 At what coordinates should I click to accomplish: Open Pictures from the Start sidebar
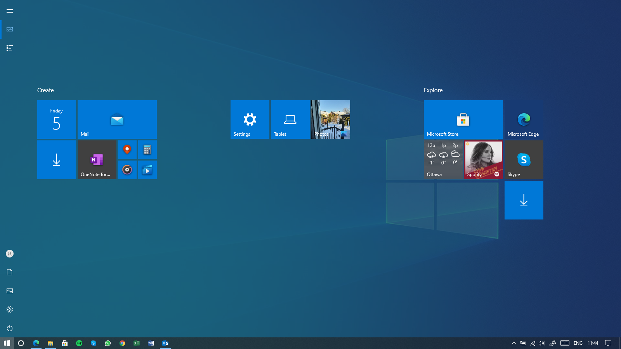[x=10, y=291]
